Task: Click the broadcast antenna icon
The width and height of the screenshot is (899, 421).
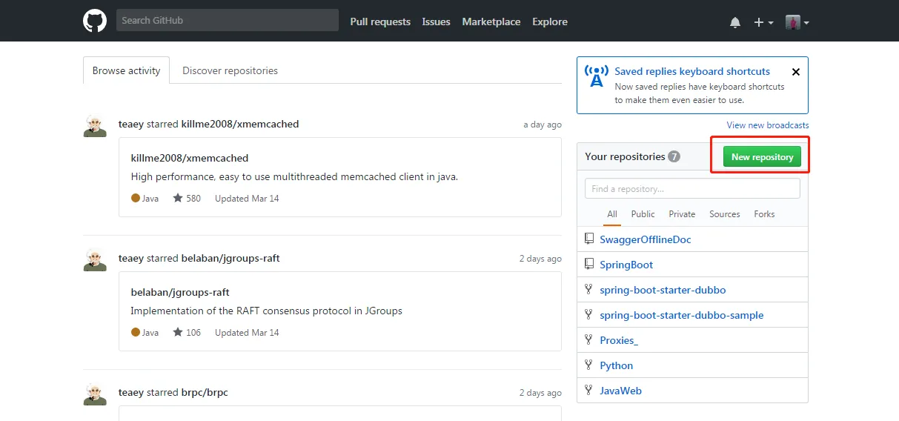Action: 597,76
